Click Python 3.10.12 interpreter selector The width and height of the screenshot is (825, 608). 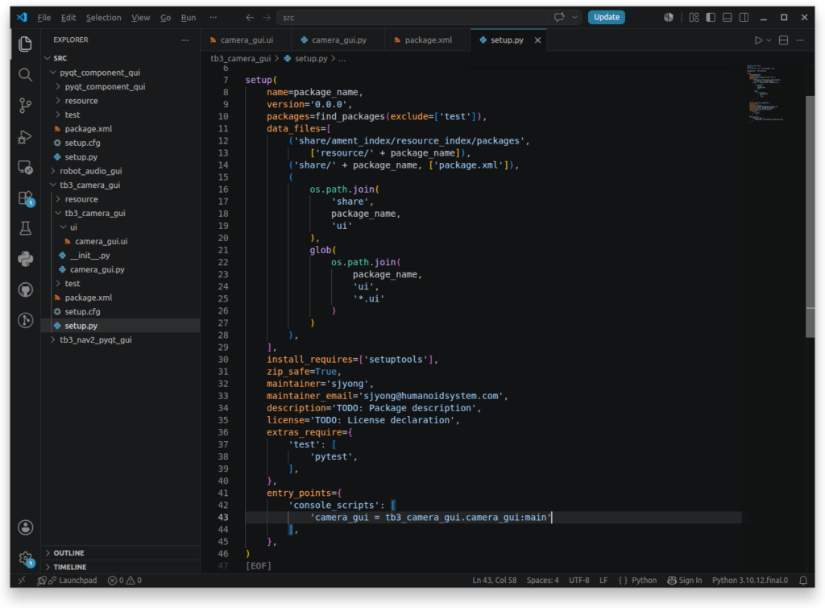pos(750,580)
